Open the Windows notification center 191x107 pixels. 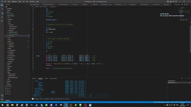188,105
